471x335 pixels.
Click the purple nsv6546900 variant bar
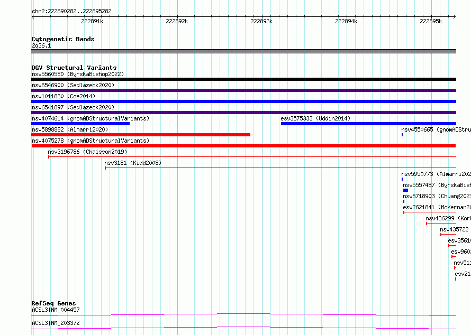(x=243, y=90)
